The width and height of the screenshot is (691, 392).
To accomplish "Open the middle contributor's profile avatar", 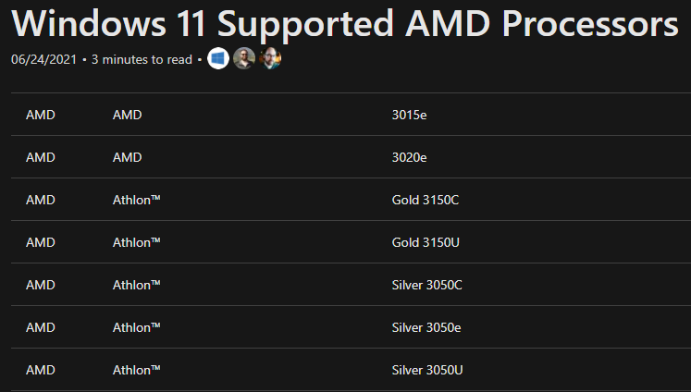I will pyautogui.click(x=244, y=58).
